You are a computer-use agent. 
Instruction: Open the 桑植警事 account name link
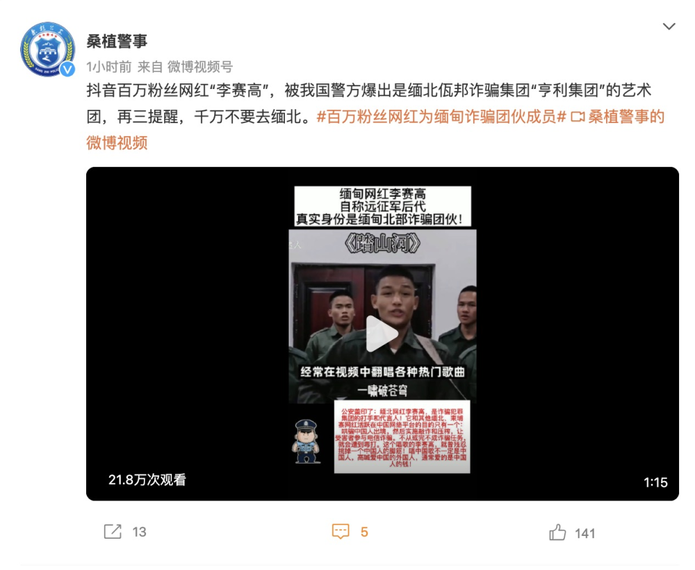117,41
